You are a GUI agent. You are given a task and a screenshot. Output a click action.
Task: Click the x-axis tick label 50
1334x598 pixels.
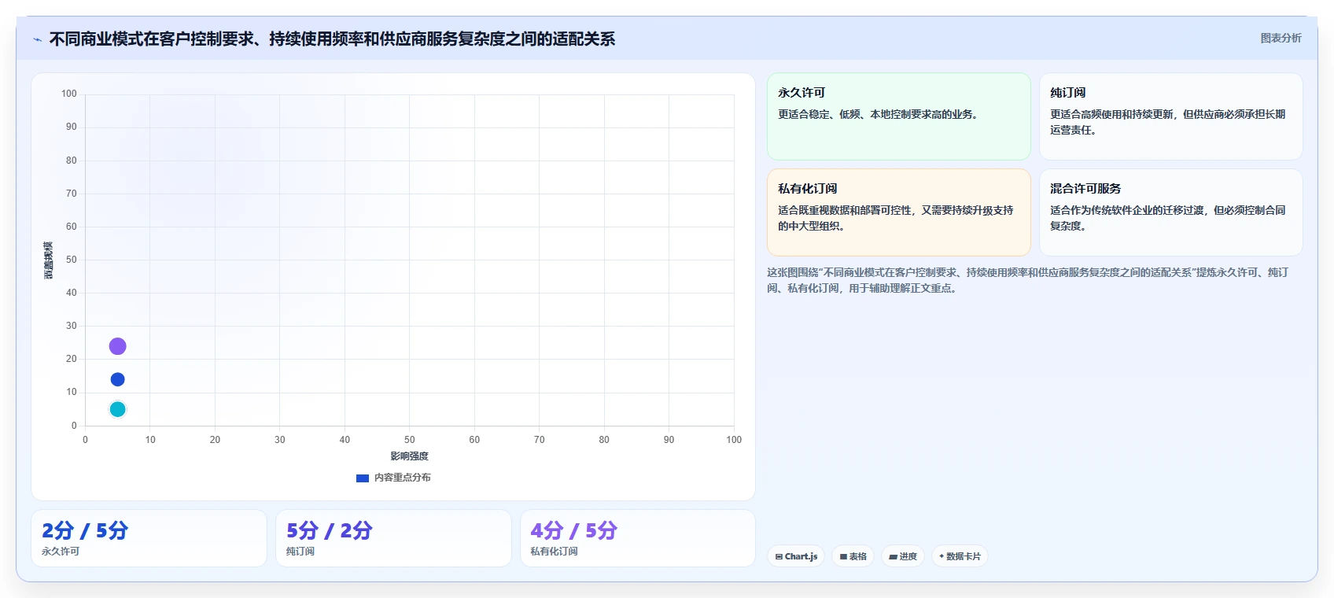tap(409, 440)
